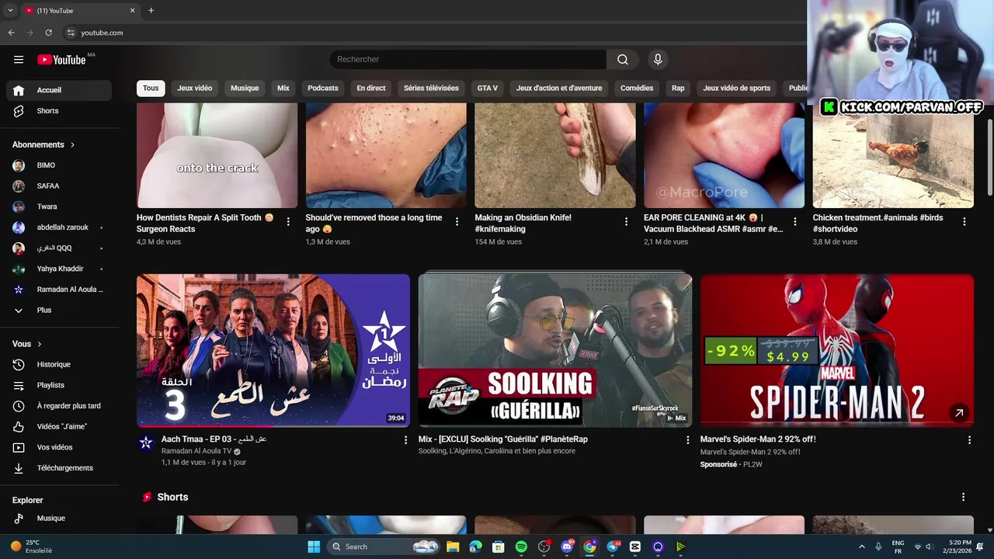
Task: Reload the page in browser
Action: [x=48, y=33]
